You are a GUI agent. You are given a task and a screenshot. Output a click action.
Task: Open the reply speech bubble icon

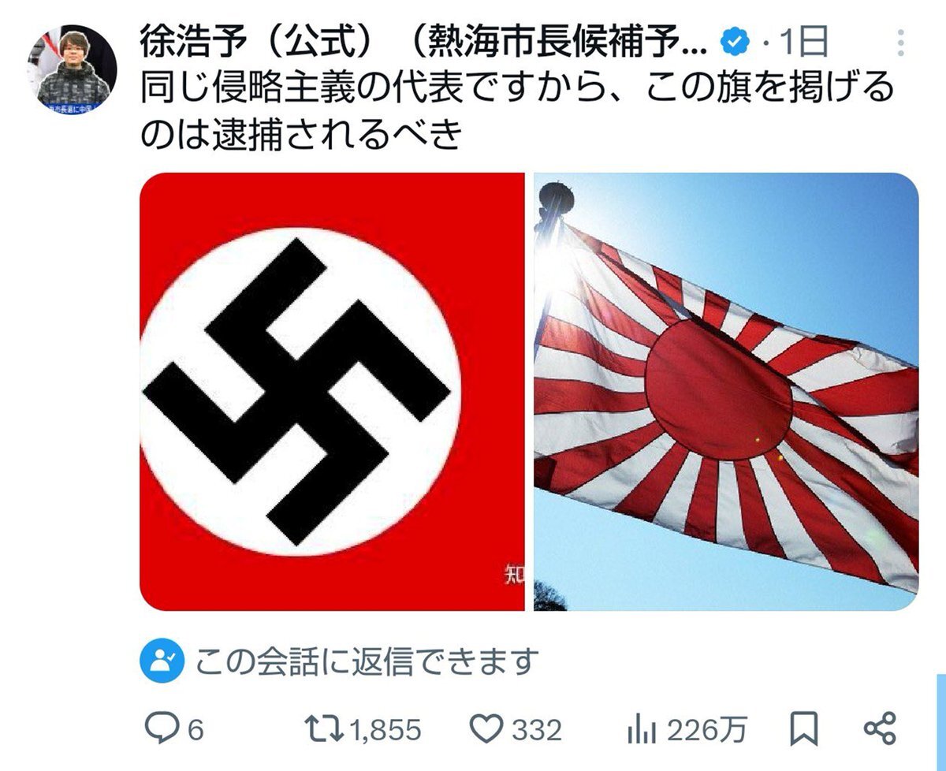[163, 729]
